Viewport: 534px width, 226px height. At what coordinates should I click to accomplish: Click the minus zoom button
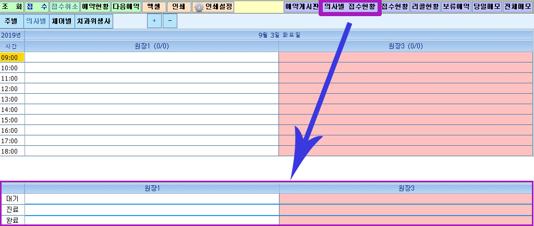[x=170, y=21]
